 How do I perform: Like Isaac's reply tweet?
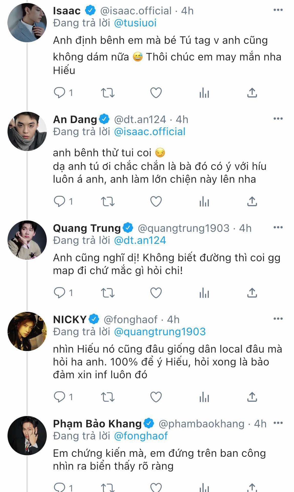click(x=156, y=93)
